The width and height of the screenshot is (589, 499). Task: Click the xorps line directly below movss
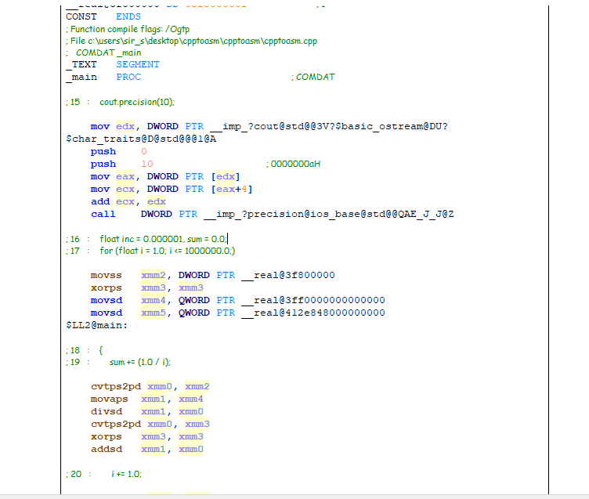147,287
